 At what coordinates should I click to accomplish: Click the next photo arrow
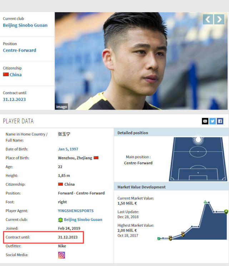[219, 19]
